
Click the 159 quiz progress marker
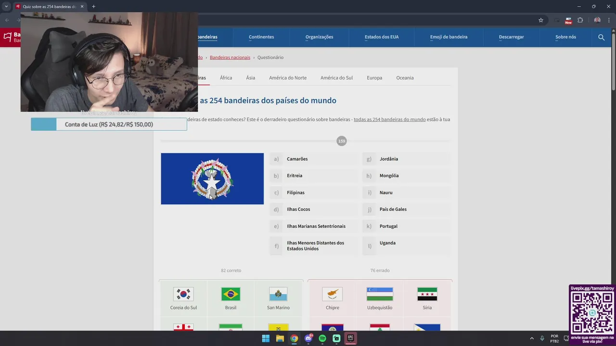(341, 141)
